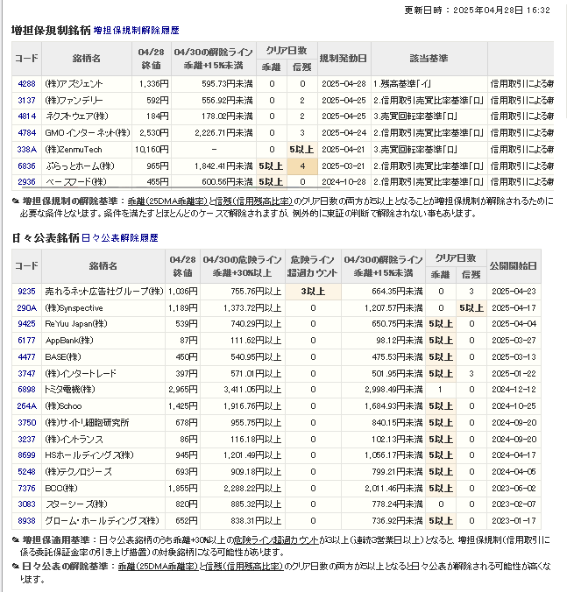
Task: Open stock code 6898 link
Action: (26, 390)
